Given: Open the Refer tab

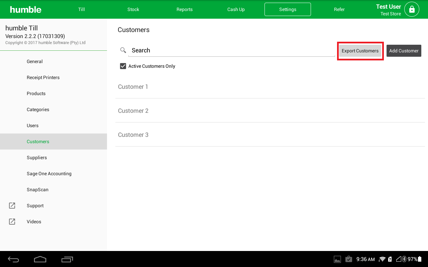Looking at the screenshot, I should (x=339, y=9).
